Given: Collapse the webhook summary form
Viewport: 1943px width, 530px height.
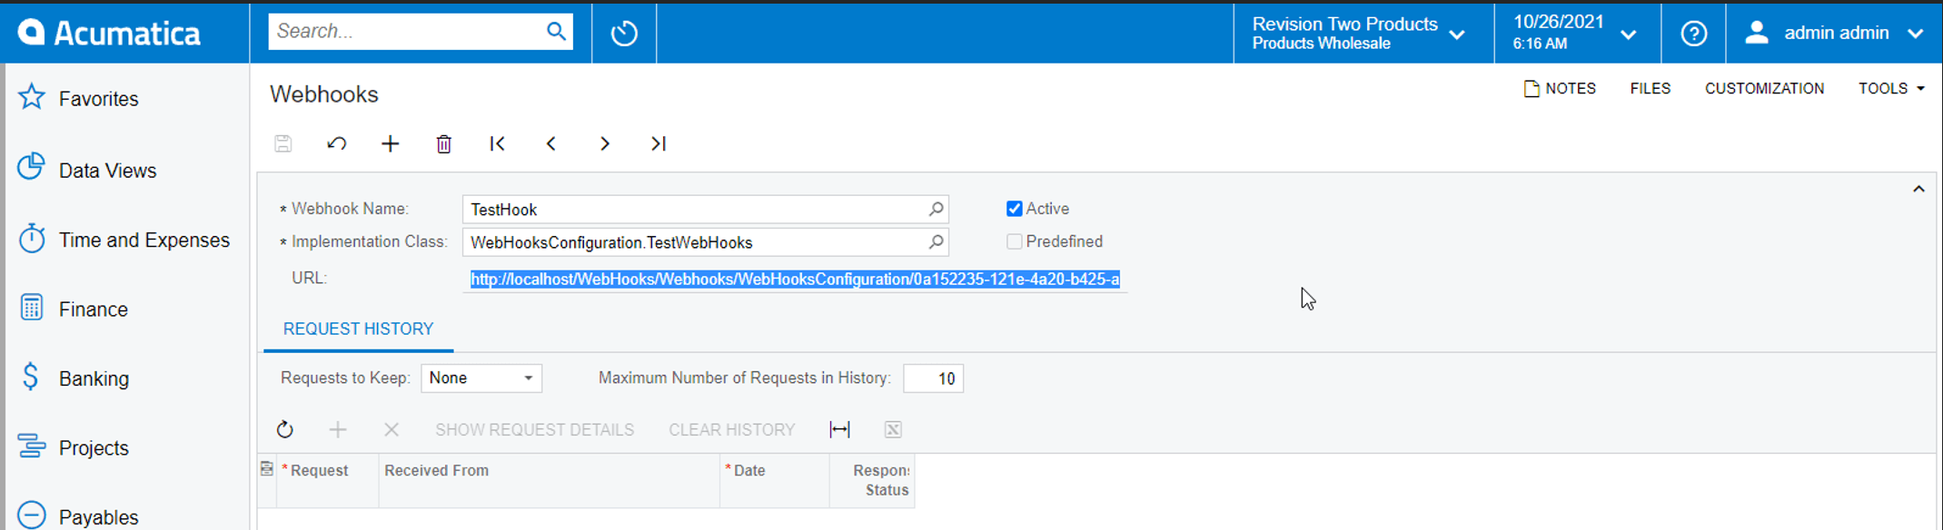Looking at the screenshot, I should point(1918,189).
